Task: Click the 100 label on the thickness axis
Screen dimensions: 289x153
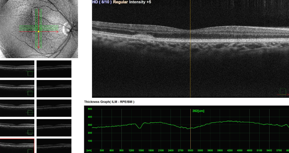Action: (x=90, y=141)
